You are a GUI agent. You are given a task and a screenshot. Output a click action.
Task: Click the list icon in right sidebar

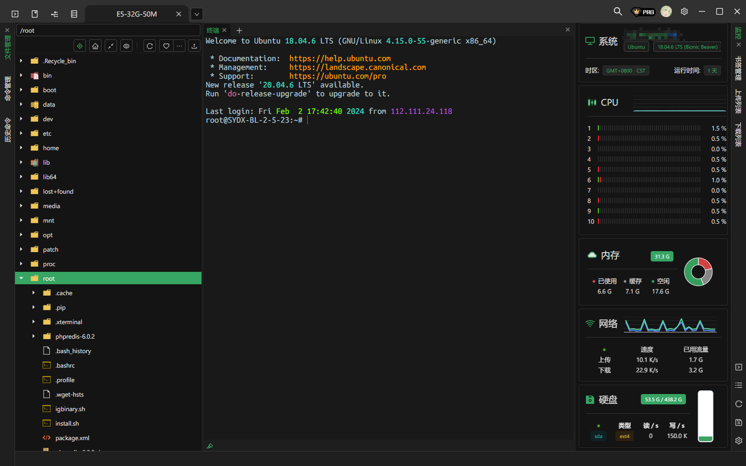tap(739, 385)
